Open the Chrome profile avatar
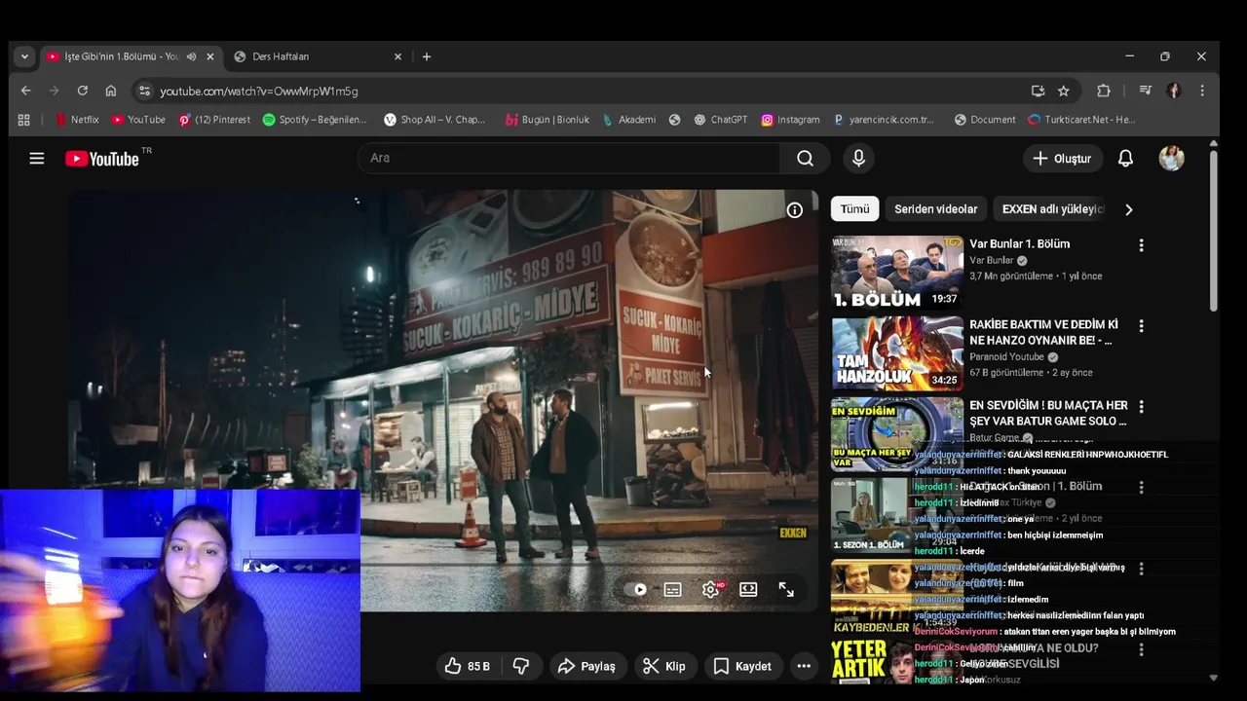 (1174, 91)
